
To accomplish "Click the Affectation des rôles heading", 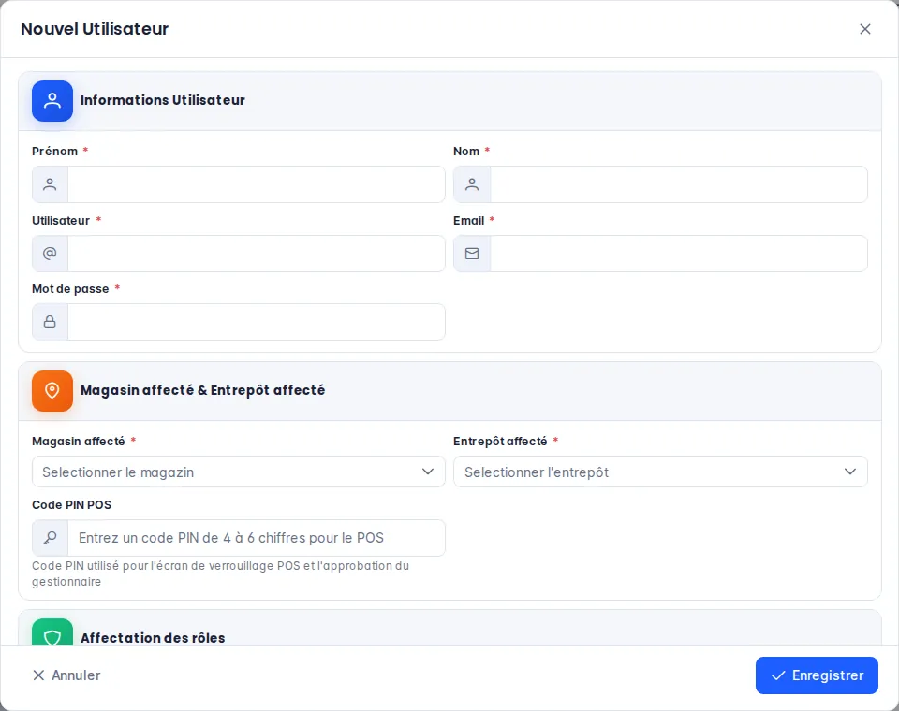I will (x=153, y=638).
